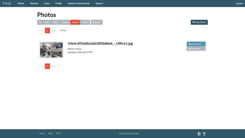Image resolution: width=245 pixels, height=138 pixels.
Task: Open Support in top navigation
Action: pos(99,3)
